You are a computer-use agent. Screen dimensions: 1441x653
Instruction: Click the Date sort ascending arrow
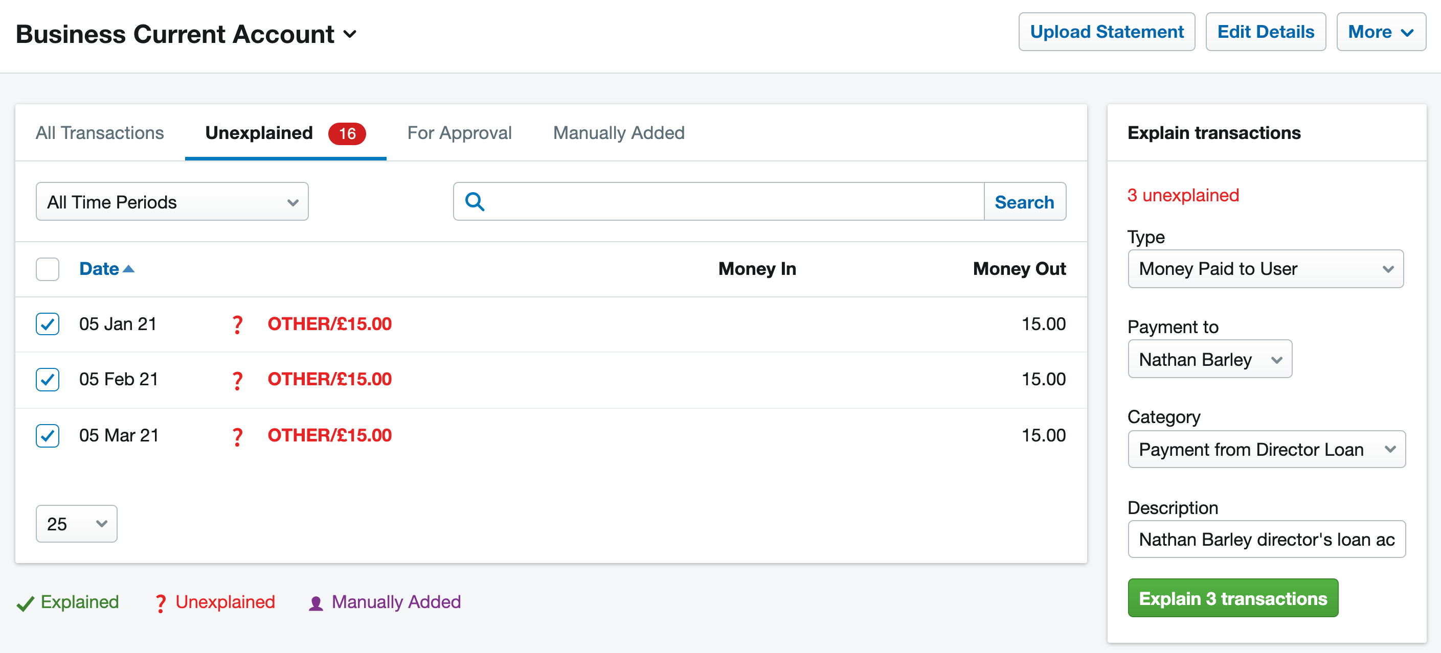click(129, 269)
